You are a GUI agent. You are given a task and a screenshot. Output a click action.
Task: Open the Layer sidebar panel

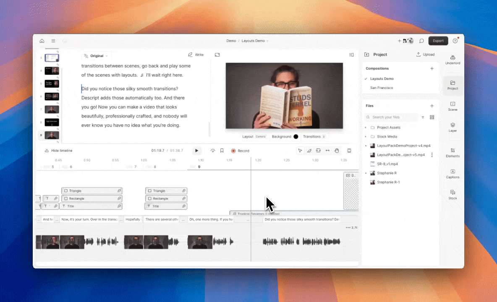click(x=453, y=127)
